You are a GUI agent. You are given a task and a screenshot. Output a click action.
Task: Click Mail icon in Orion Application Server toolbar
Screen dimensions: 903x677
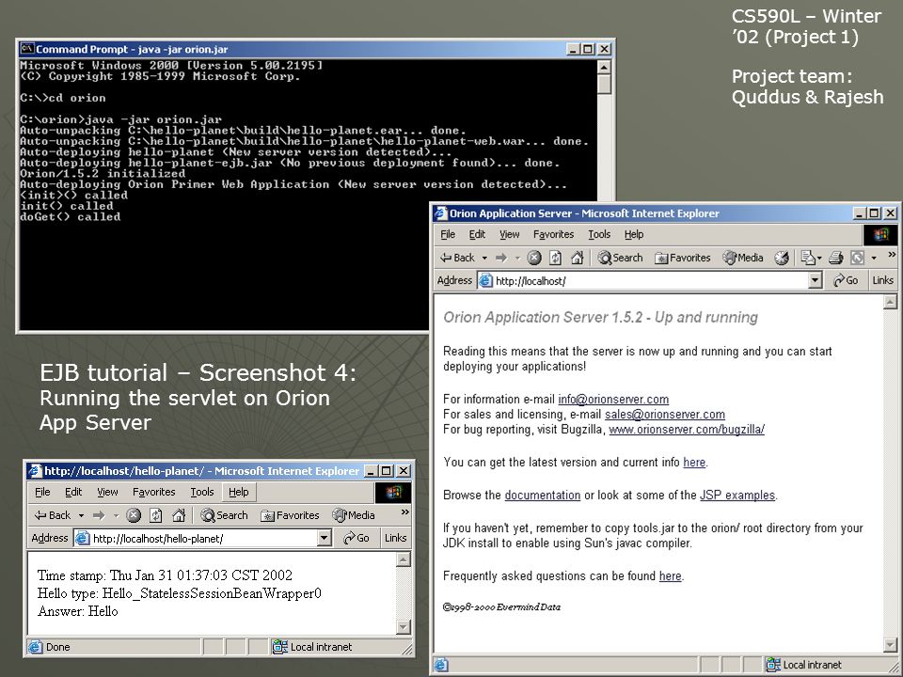point(809,258)
